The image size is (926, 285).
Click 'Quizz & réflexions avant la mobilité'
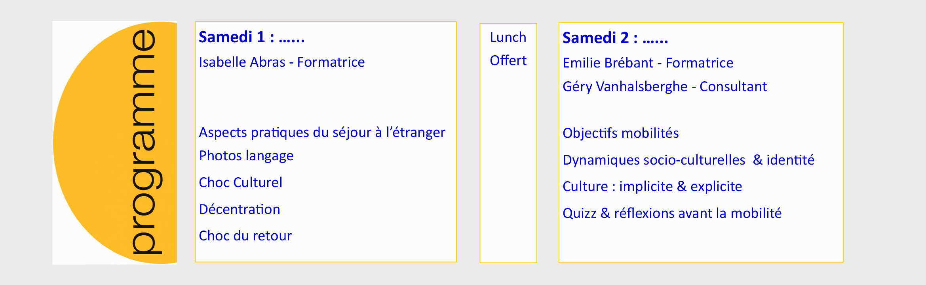[x=672, y=213]
